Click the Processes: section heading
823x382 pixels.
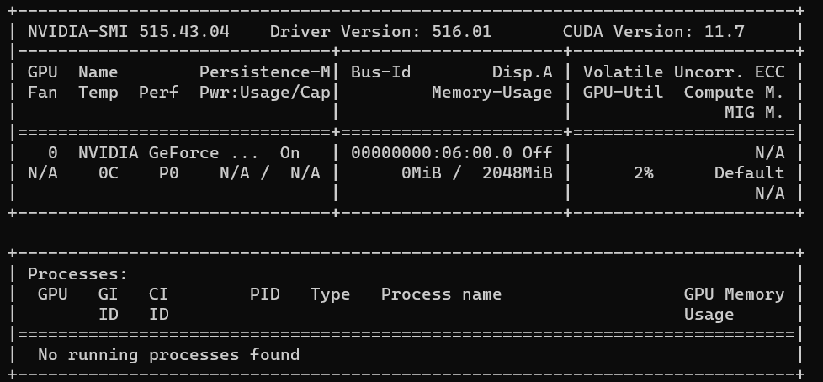point(77,274)
